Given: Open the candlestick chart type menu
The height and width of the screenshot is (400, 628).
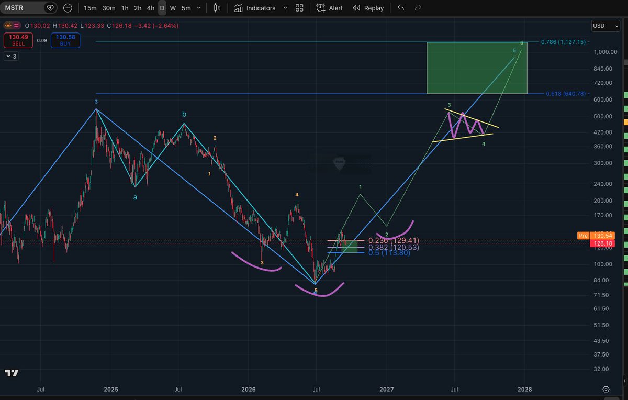Looking at the screenshot, I should [218, 8].
